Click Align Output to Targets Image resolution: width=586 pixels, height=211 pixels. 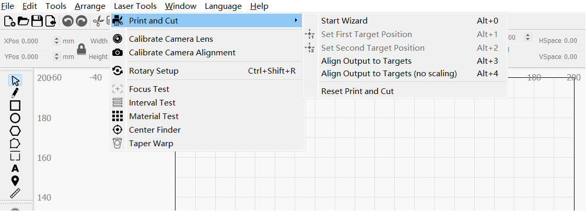tap(366, 61)
